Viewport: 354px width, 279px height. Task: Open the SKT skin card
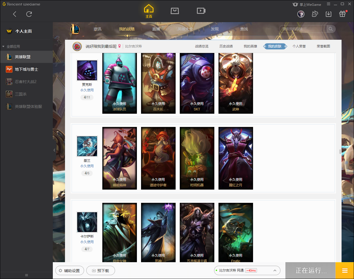pyautogui.click(x=197, y=83)
